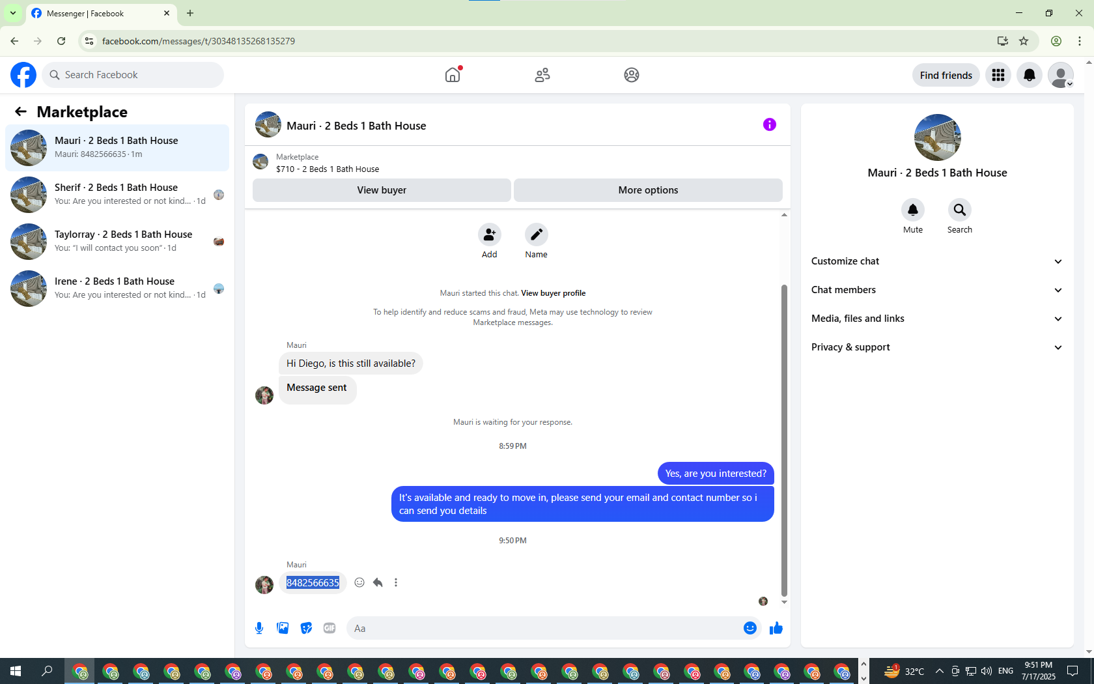Open the $710 listing thumbnail

pos(260,162)
